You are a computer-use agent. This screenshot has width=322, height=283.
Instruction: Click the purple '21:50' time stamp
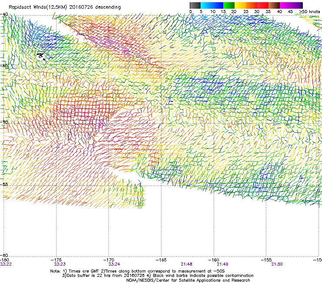pos(277,264)
